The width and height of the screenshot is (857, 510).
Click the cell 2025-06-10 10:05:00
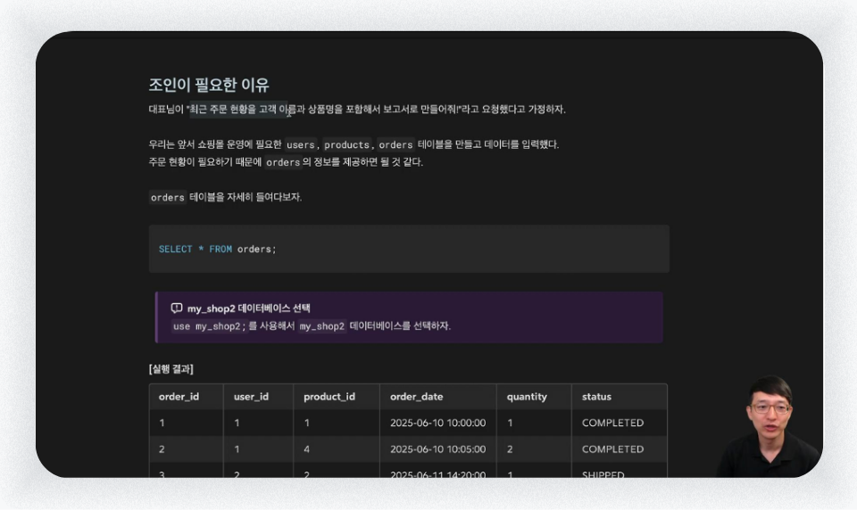pyautogui.click(x=437, y=448)
